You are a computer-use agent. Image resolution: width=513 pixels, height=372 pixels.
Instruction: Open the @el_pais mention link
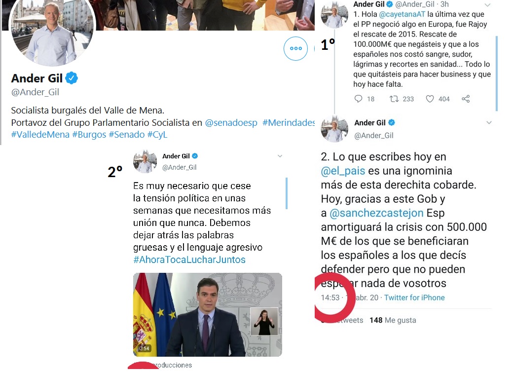[x=343, y=171]
